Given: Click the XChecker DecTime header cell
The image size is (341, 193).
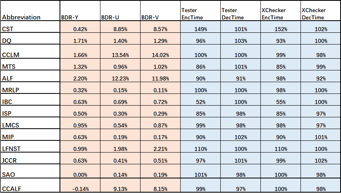Looking at the screenshot, I should pyautogui.click(x=321, y=11).
